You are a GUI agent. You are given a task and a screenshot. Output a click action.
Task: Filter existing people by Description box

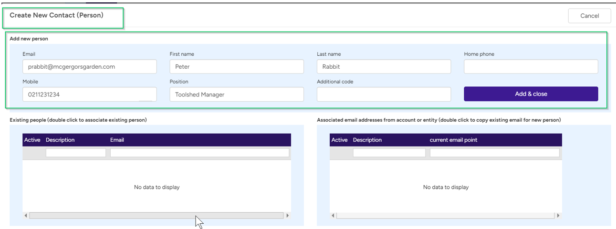[x=76, y=153]
